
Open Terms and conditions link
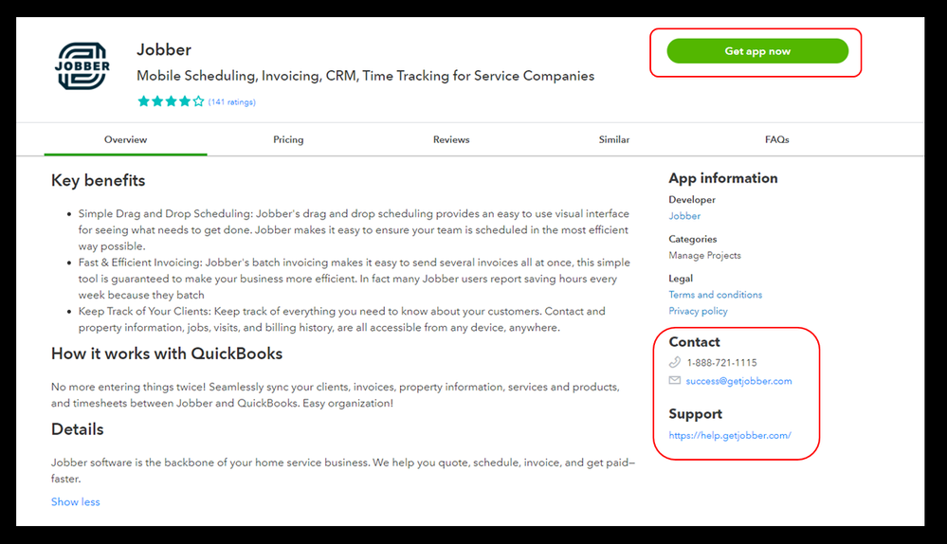(715, 295)
